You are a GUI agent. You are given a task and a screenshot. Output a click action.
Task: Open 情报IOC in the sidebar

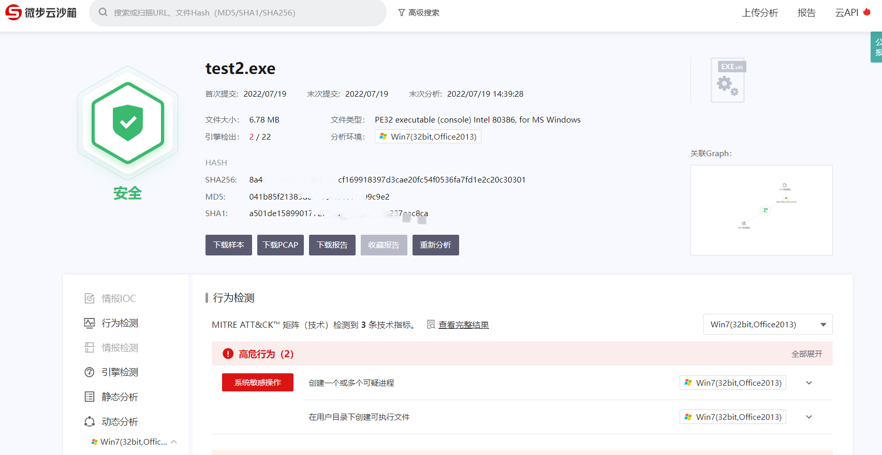[119, 298]
